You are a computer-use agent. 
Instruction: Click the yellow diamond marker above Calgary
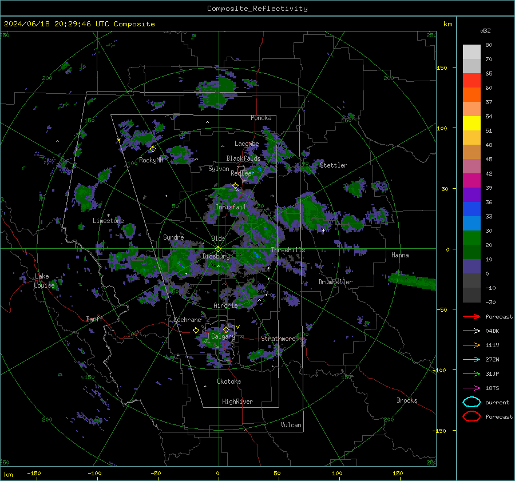[x=226, y=329]
